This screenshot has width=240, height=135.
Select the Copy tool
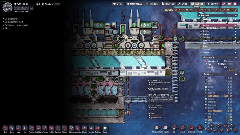coord(105,129)
